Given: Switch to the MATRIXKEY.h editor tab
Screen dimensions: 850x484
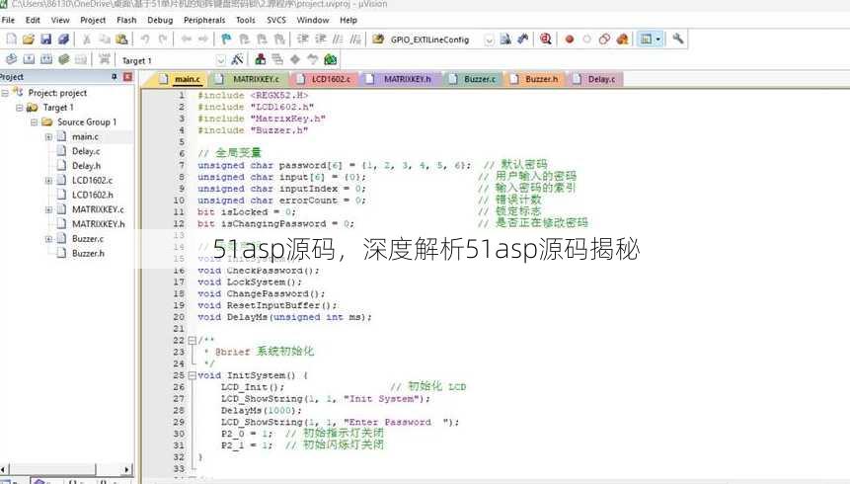Looking at the screenshot, I should 401,79.
